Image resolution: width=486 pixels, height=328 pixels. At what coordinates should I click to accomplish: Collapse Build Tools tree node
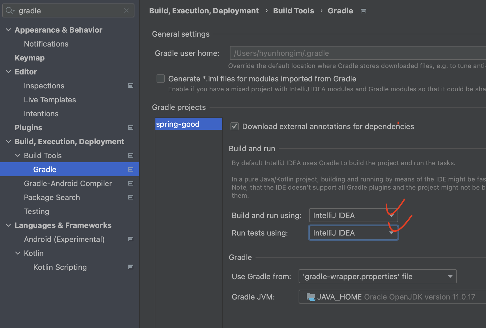[x=18, y=156]
